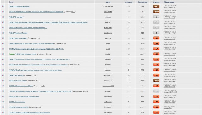Image resolution: width=202 pixels, height=115 pixels.
Task: Click the -63 rating badge
Action: point(156,86)
